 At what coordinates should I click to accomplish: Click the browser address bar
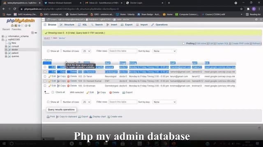(x=129, y=9)
